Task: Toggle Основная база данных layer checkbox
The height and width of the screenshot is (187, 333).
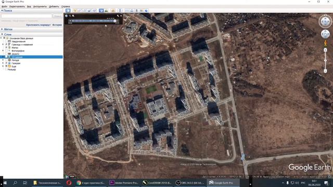Action: 4,38
